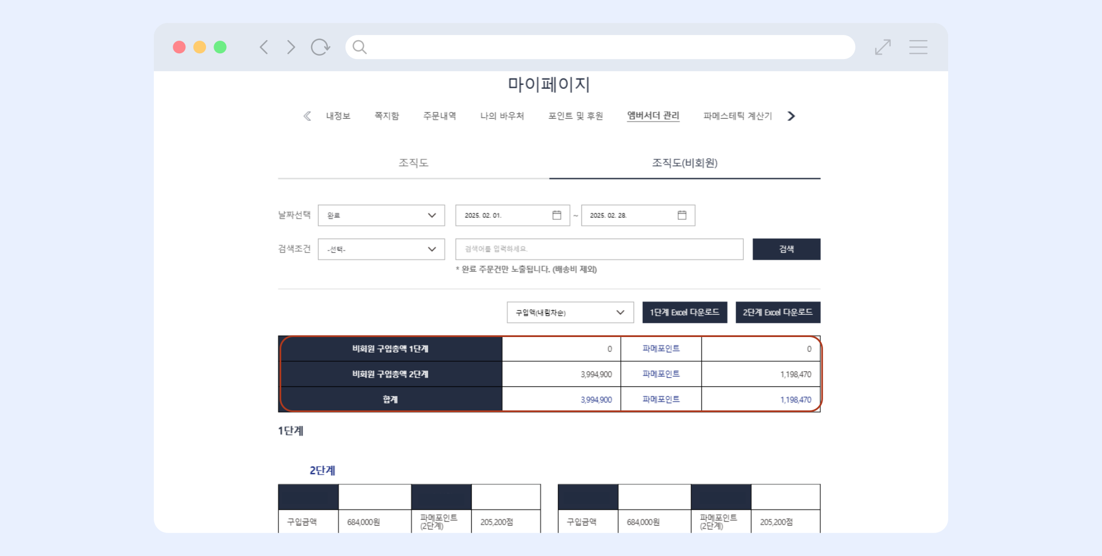
Task: Go to 주문내역 menu
Action: (x=440, y=116)
